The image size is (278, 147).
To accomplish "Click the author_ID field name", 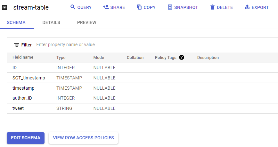I will 22,98.
